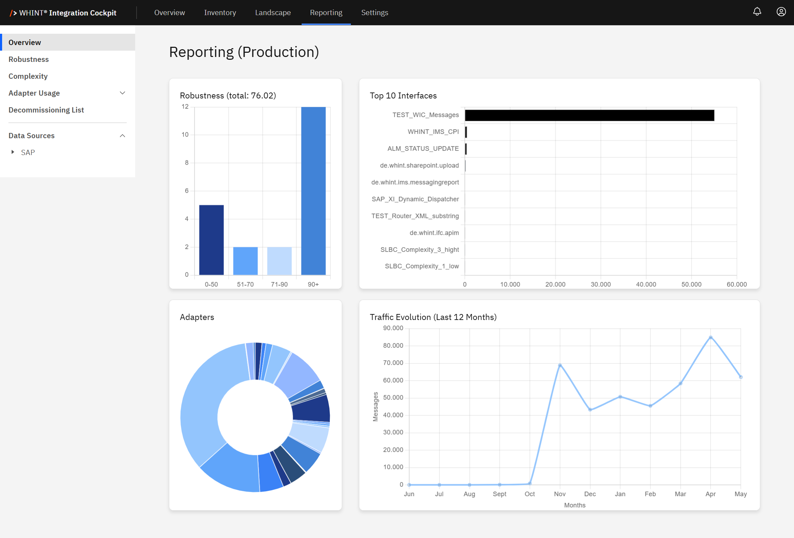
Task: Expand the Adapter Usage chevron
Action: [x=122, y=93]
